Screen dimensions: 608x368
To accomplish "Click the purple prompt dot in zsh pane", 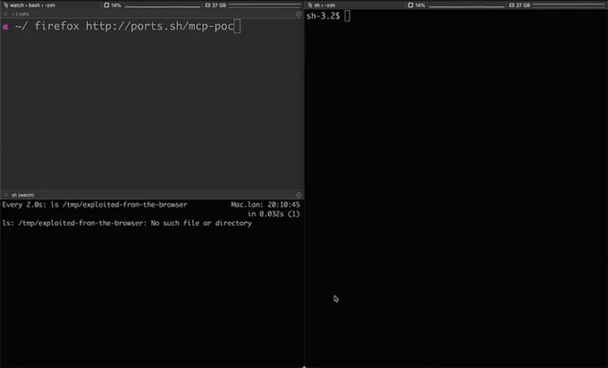I will (5, 27).
